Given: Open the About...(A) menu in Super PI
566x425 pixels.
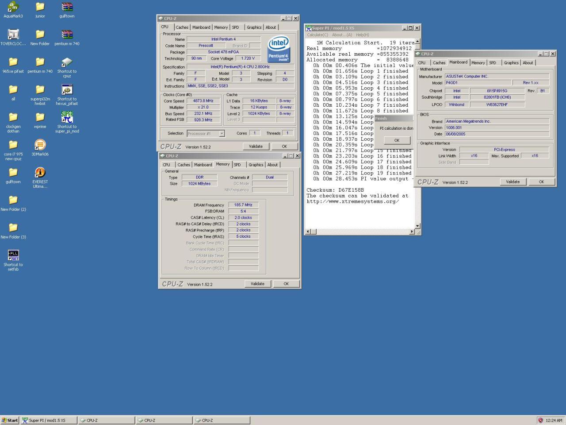Looking at the screenshot, I should [x=342, y=35].
